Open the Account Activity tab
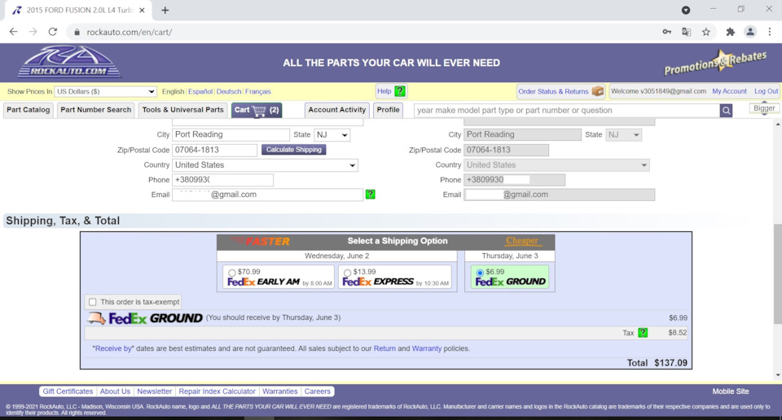Viewport: 782px width, 420px height. [336, 110]
